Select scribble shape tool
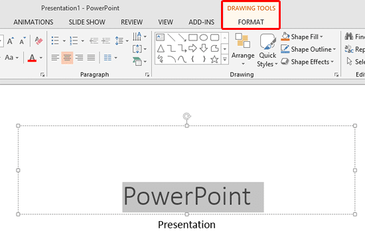365x239 pixels. (161, 59)
